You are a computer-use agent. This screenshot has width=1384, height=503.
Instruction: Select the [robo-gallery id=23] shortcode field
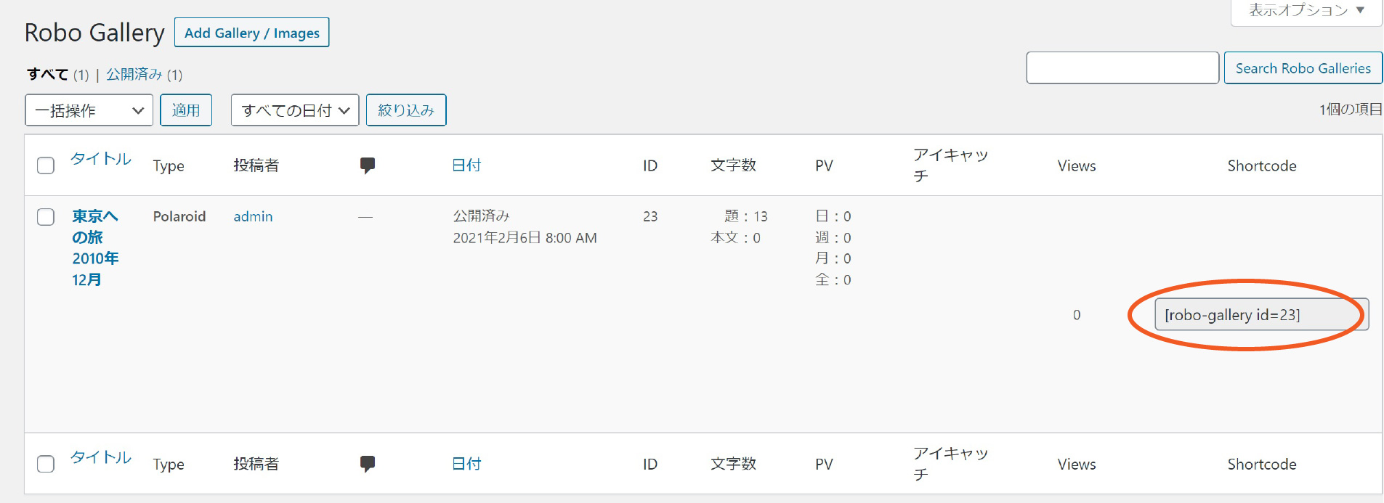click(x=1260, y=315)
